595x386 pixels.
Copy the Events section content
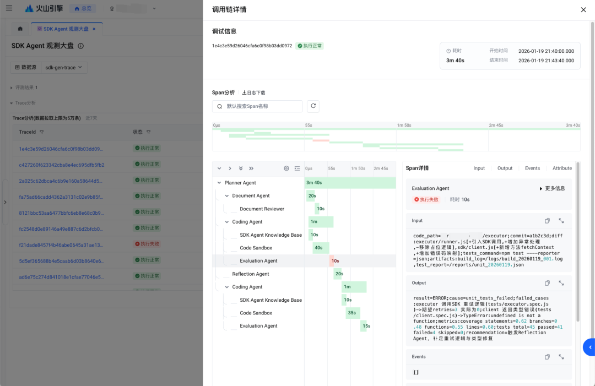pos(547,357)
